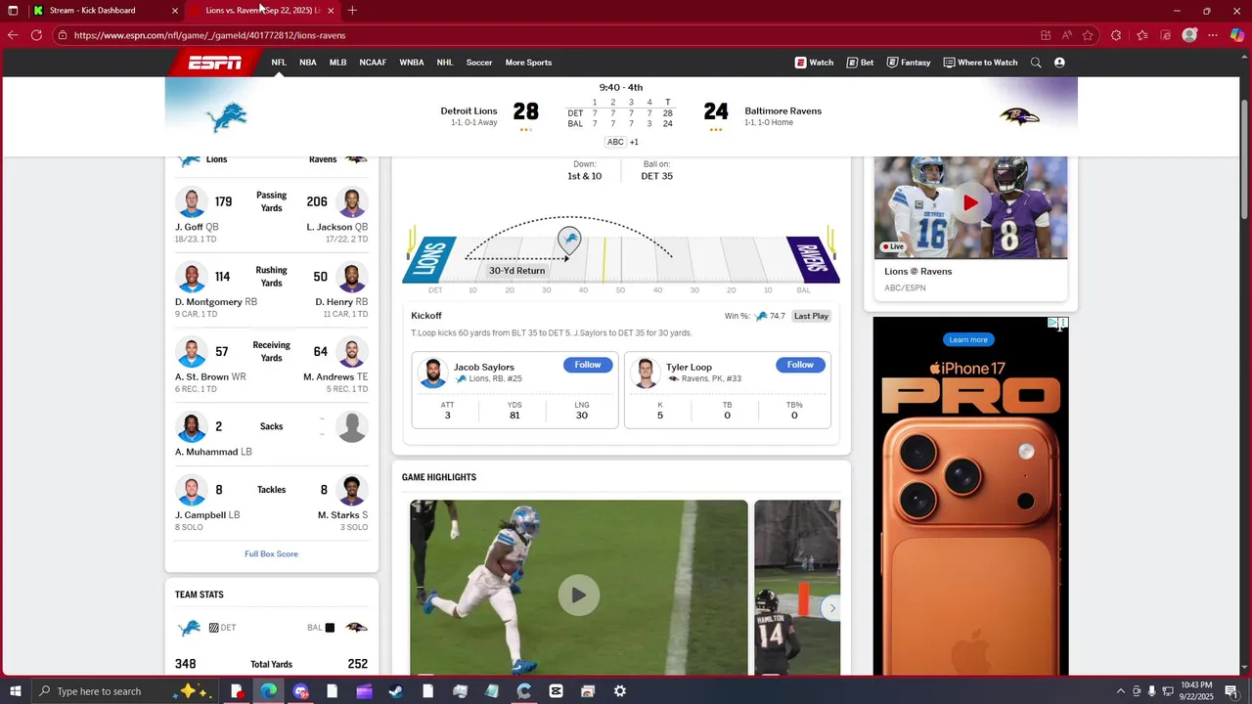The height and width of the screenshot is (704, 1252).
Task: Open Steam from the taskbar
Action: pos(396,691)
